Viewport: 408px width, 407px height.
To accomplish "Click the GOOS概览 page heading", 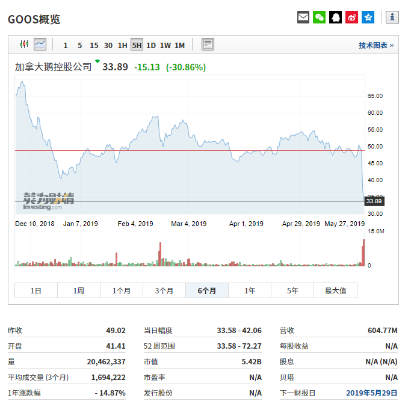I will 34,19.
